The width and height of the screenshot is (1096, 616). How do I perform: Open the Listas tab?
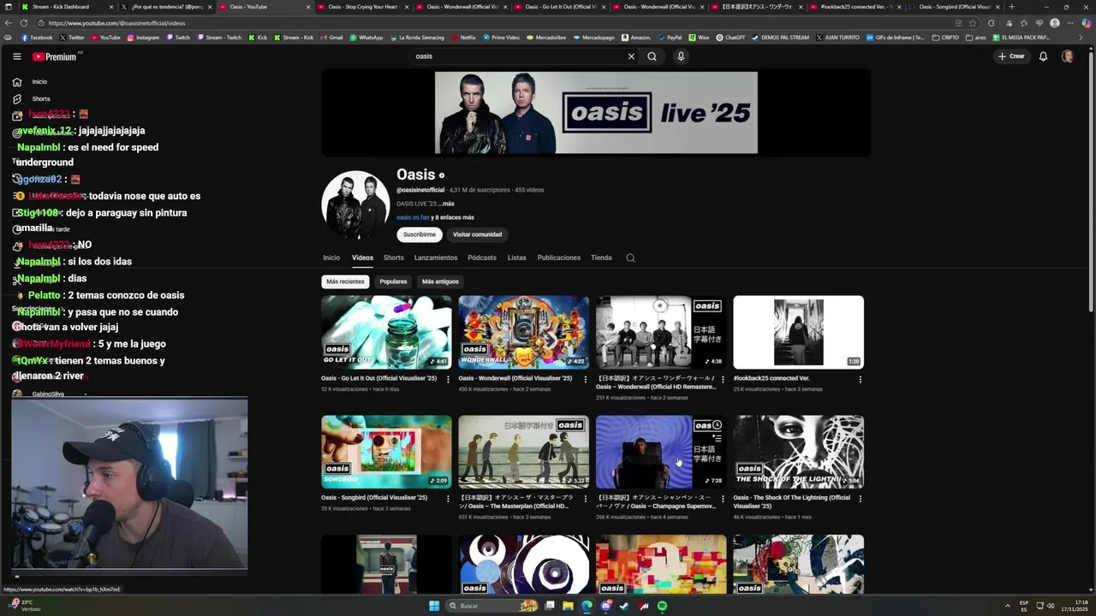tap(517, 258)
